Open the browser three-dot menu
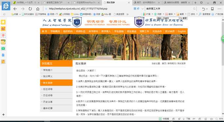Image resolution: width=224 pixels, height=122 pixels. coord(219,9)
